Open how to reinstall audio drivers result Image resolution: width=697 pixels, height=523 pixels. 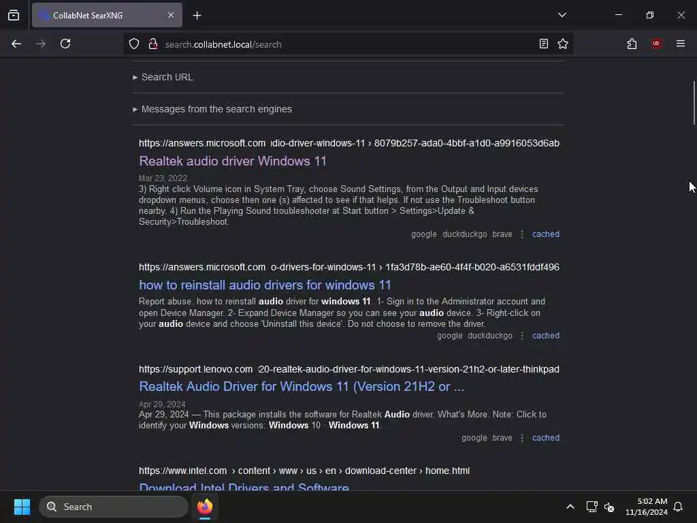tap(265, 285)
